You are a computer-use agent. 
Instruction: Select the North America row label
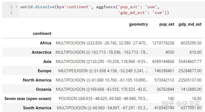click(37, 80)
